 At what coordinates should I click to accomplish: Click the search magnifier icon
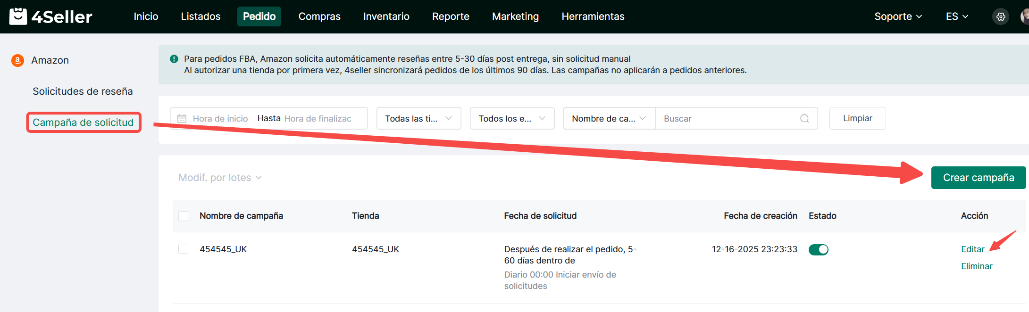point(804,119)
